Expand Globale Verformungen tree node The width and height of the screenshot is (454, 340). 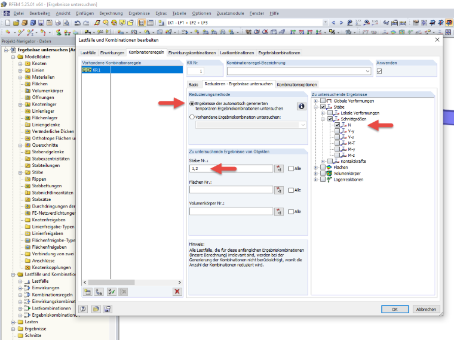click(x=316, y=101)
